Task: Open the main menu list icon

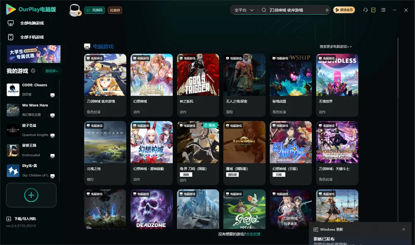Action: 383,10
